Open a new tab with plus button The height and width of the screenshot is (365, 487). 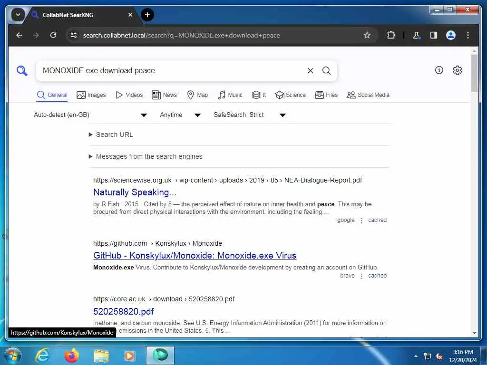pos(147,15)
